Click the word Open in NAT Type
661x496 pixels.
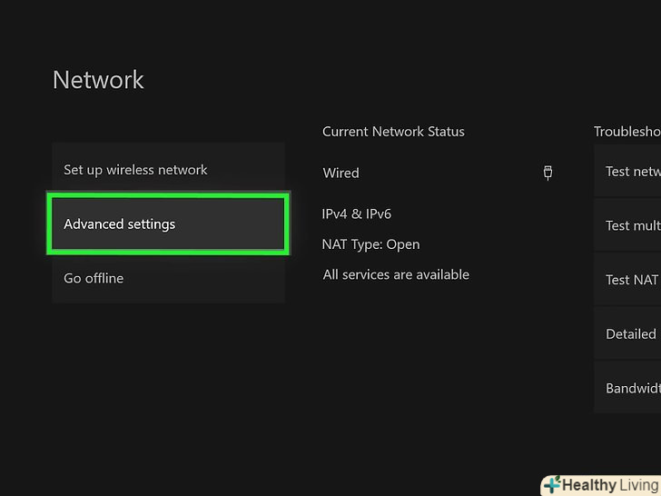coord(403,244)
